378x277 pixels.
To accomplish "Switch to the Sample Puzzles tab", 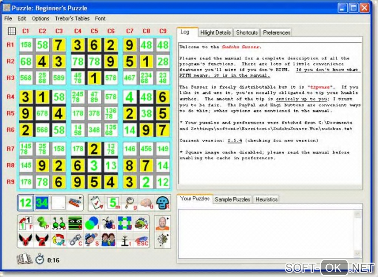I will 232,200.
